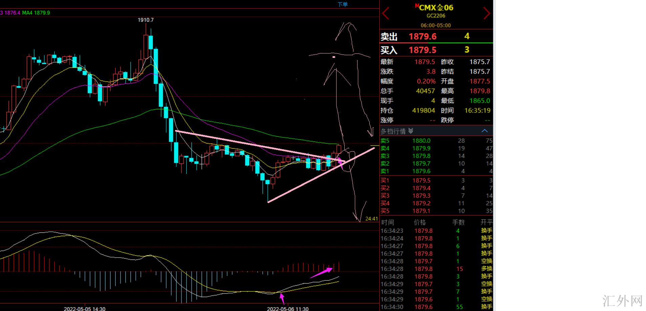Click the double-chevron icon beside 多档行情
This screenshot has width=646, height=311.
click(x=411, y=131)
